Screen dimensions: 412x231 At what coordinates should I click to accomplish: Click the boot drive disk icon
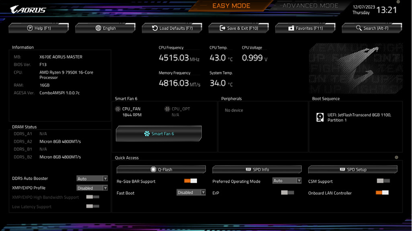click(x=320, y=117)
